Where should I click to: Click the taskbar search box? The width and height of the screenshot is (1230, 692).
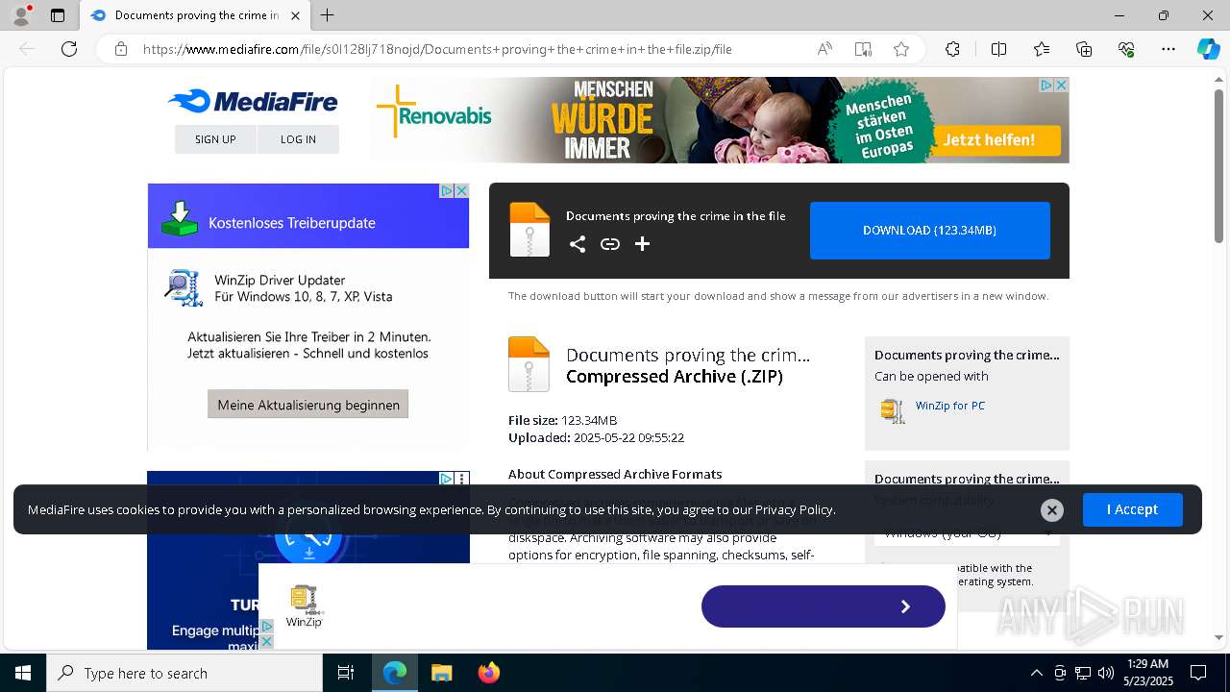click(184, 673)
